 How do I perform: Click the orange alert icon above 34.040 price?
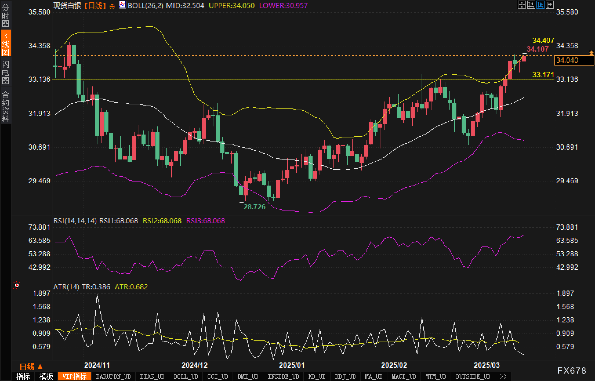591,53
